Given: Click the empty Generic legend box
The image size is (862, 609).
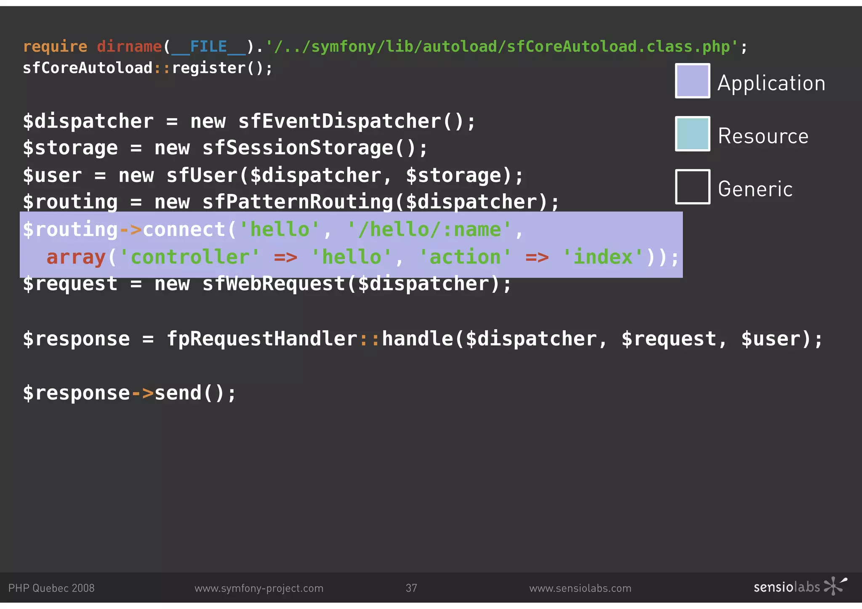Looking at the screenshot, I should pyautogui.click(x=692, y=187).
